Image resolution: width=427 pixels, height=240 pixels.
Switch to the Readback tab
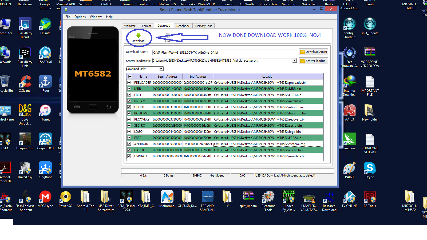pyautogui.click(x=183, y=26)
